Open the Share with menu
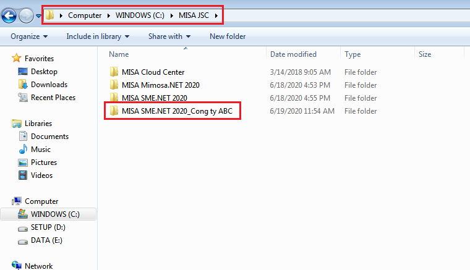470x270 pixels. [x=169, y=36]
